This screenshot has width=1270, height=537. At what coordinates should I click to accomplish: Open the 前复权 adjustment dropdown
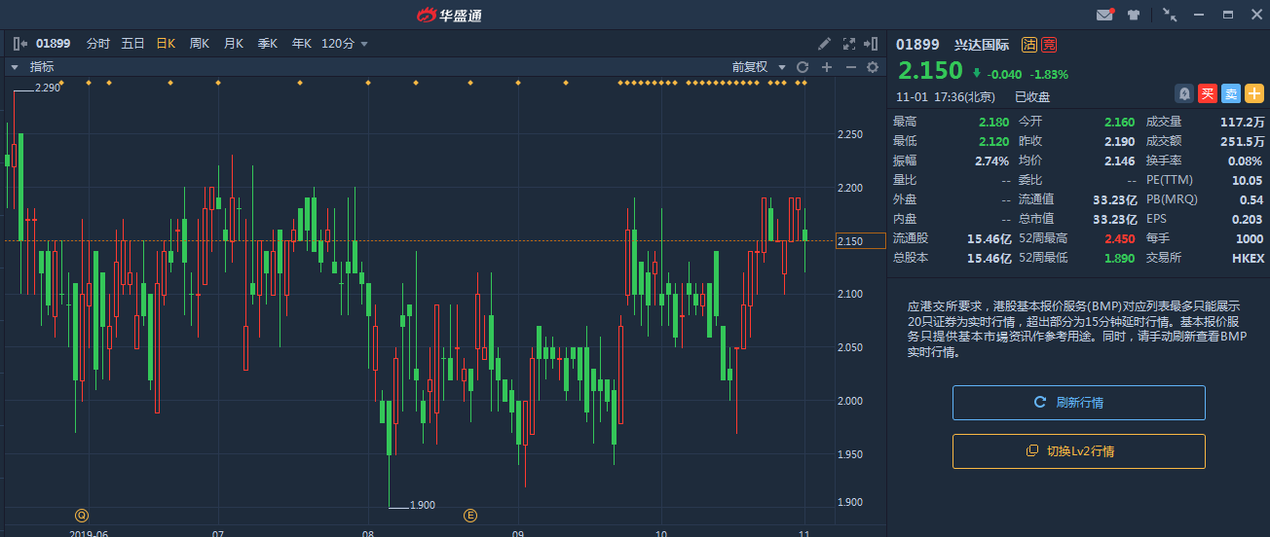[x=759, y=67]
